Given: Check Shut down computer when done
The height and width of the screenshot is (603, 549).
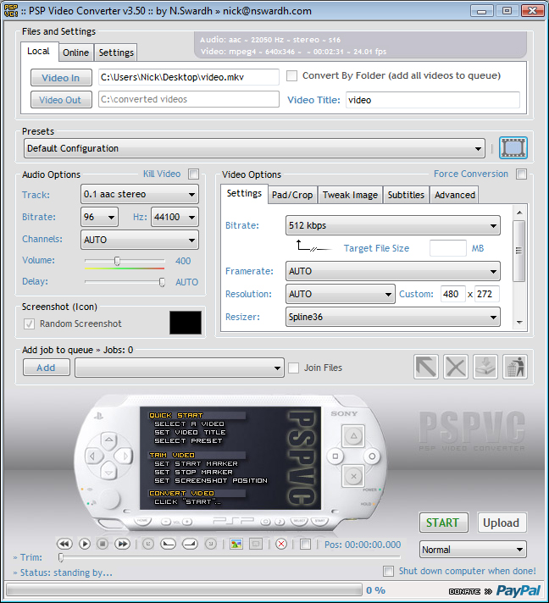Looking at the screenshot, I should coord(389,571).
